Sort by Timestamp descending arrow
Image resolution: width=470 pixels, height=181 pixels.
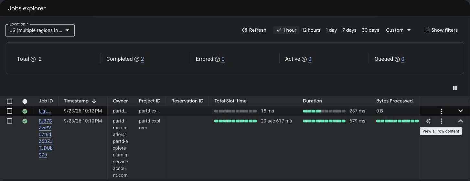click(94, 101)
